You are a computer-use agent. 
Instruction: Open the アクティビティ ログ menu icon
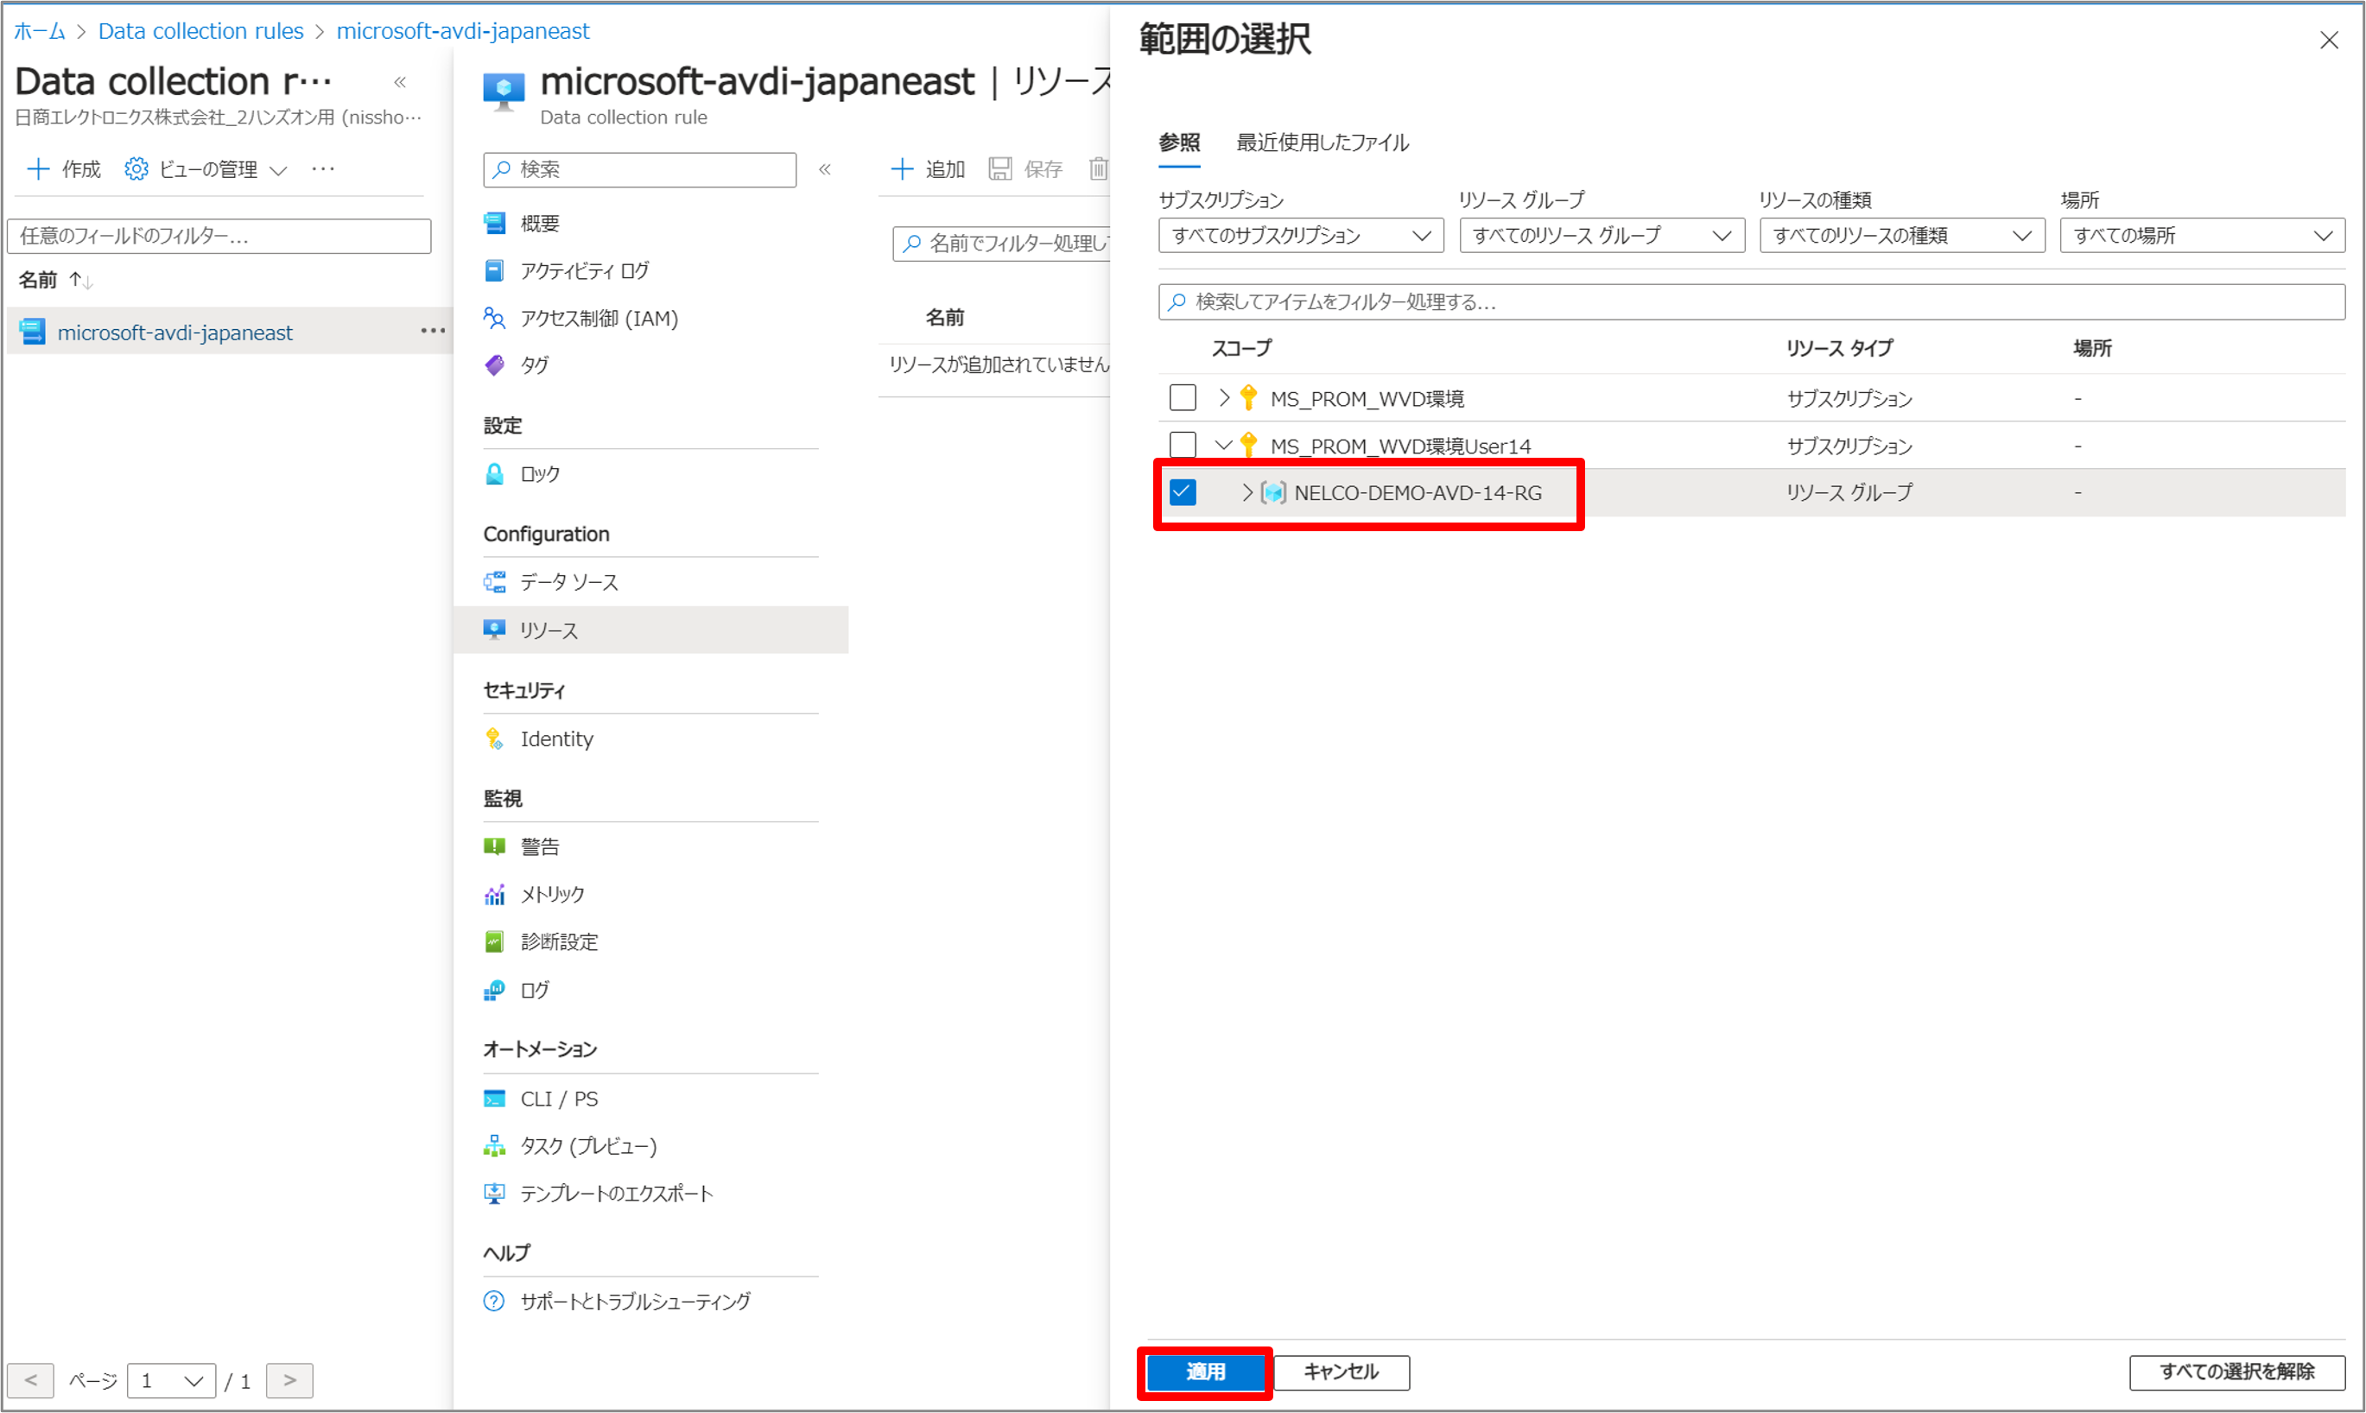(494, 270)
